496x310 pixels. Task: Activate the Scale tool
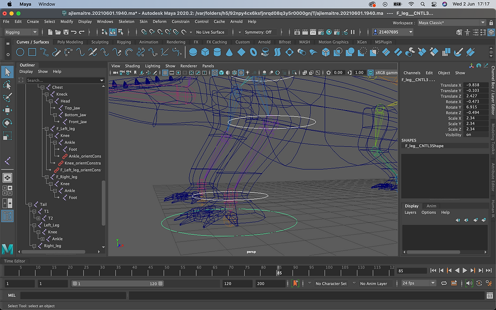click(7, 136)
